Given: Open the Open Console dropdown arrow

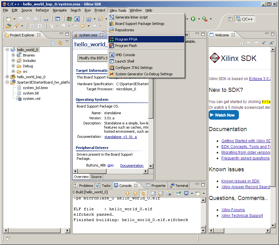Looking at the screenshot, I should 204,193.
